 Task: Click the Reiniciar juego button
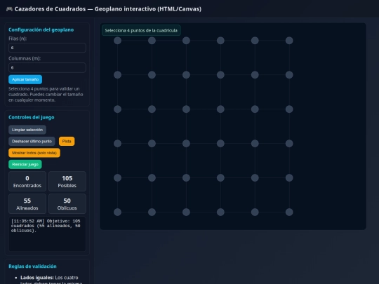pyautogui.click(x=25, y=165)
